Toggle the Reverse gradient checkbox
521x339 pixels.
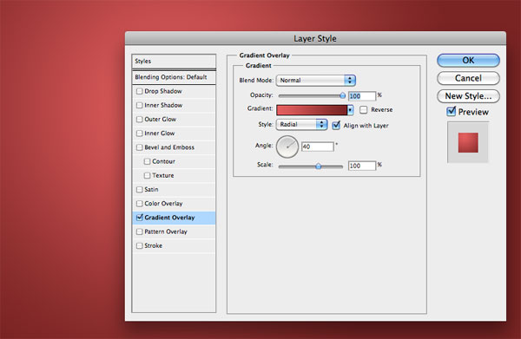coord(364,110)
